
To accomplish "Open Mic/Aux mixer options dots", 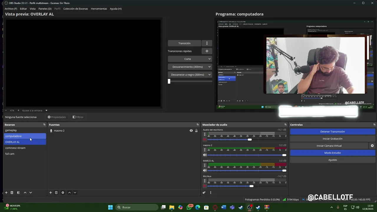I will point(205,181).
